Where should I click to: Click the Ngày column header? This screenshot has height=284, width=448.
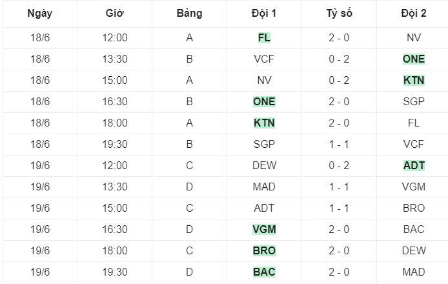(40, 14)
